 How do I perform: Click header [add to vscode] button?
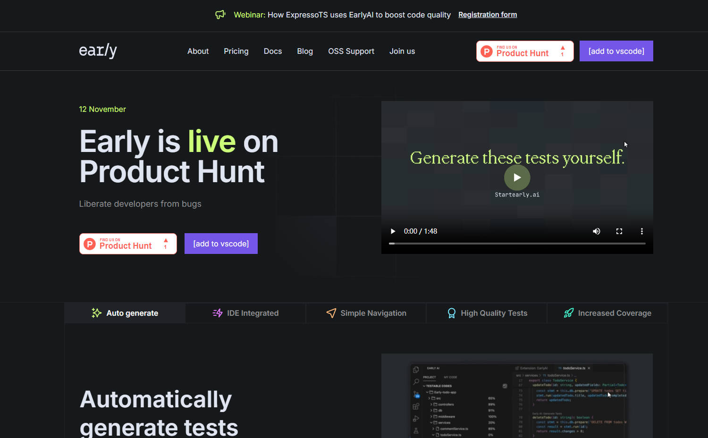(x=616, y=51)
